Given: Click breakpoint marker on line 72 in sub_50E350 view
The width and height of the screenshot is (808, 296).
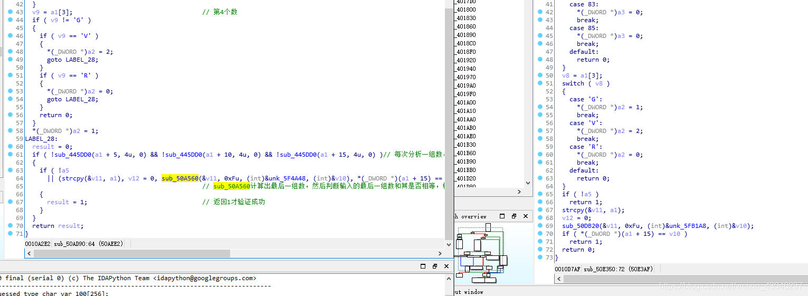Looking at the screenshot, I should [540, 249].
